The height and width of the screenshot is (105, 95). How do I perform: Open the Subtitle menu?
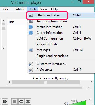click(20, 9)
